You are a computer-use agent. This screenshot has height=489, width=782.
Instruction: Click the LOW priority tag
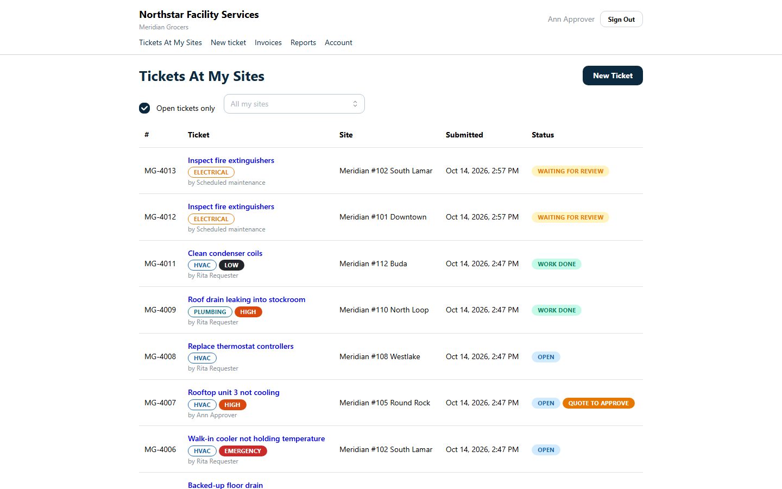coord(231,265)
